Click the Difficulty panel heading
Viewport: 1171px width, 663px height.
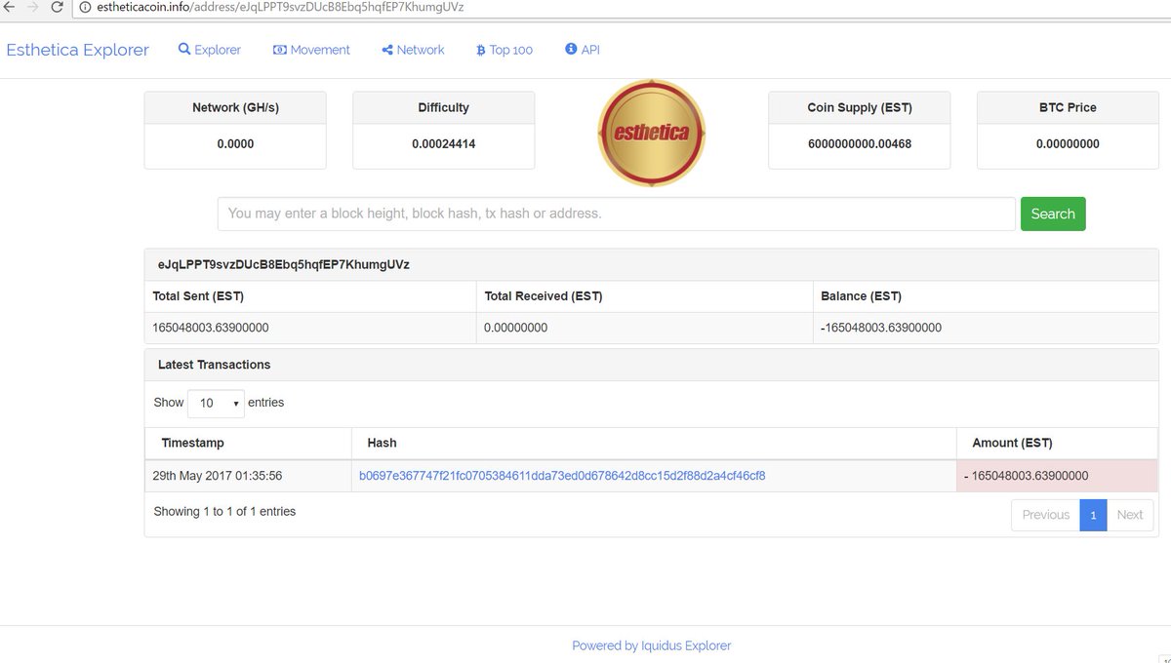point(443,107)
